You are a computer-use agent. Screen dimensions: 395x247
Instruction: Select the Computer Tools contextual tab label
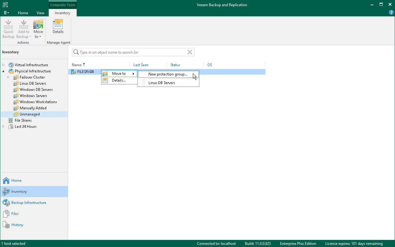pos(63,5)
